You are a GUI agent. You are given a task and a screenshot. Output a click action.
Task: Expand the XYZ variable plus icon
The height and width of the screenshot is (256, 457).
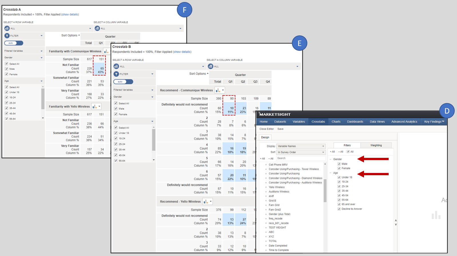tap(266, 237)
